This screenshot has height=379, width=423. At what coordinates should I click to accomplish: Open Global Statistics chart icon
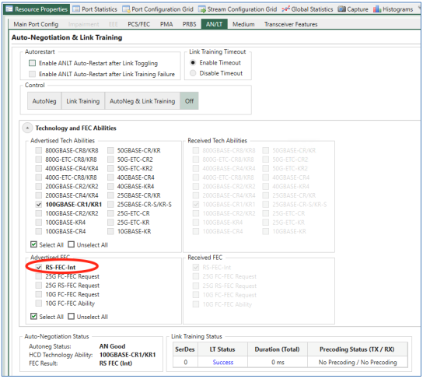click(285, 9)
